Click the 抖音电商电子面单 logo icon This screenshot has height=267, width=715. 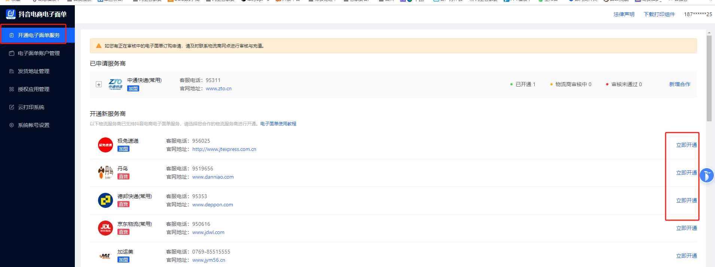11,14
